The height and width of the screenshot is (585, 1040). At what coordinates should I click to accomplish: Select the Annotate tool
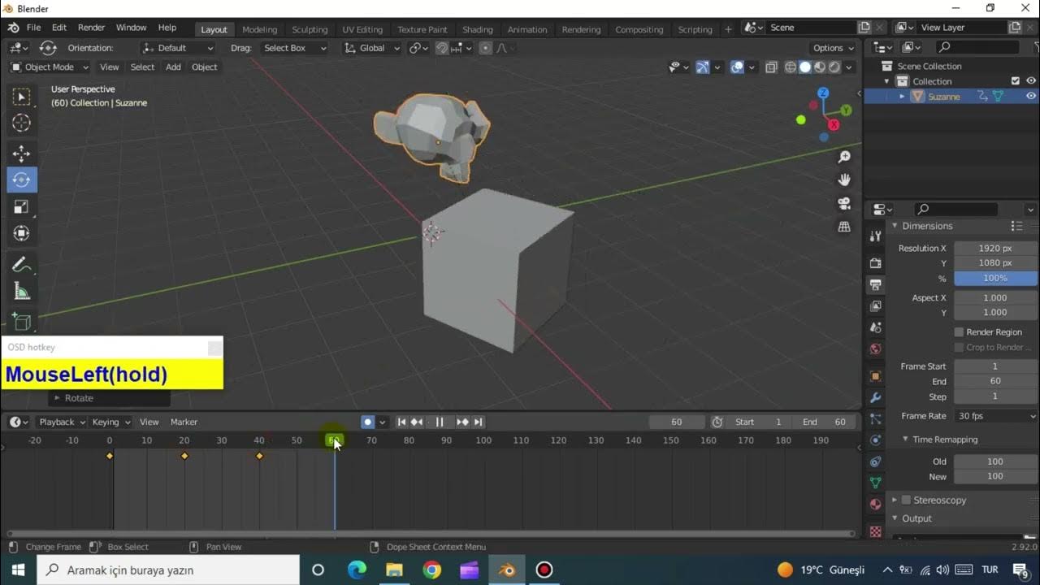tap(22, 264)
